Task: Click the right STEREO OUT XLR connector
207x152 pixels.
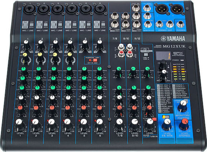Action: point(177,9)
